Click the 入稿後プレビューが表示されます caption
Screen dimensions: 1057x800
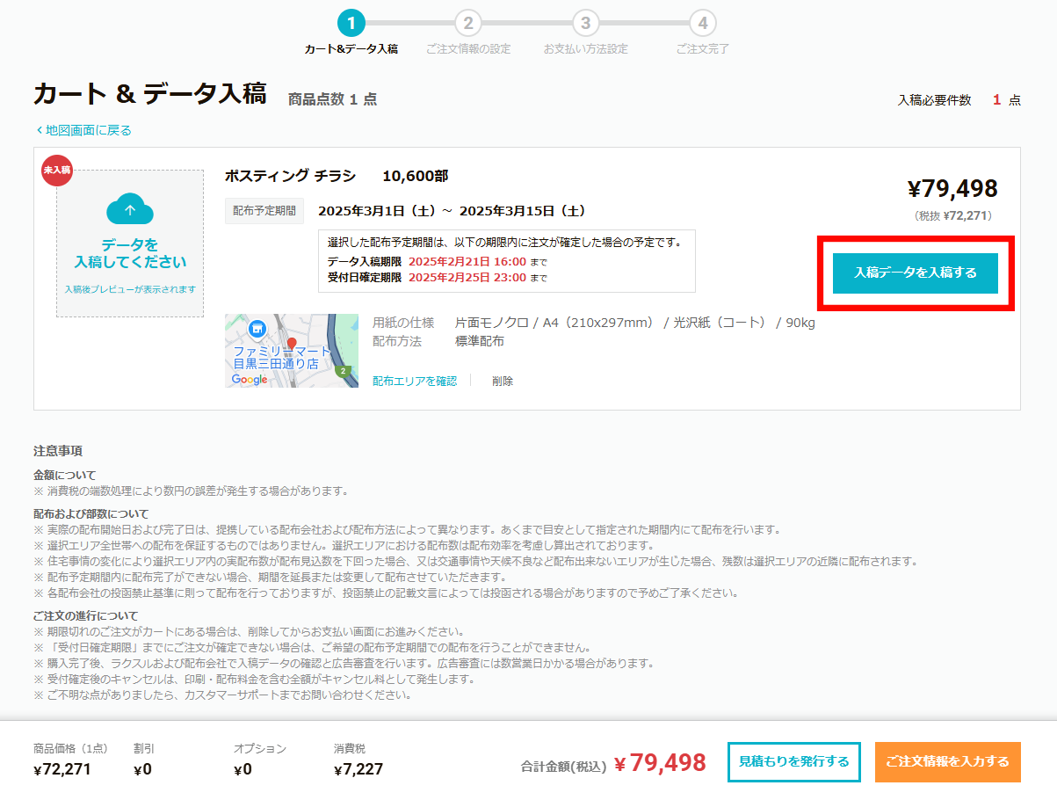(x=130, y=289)
